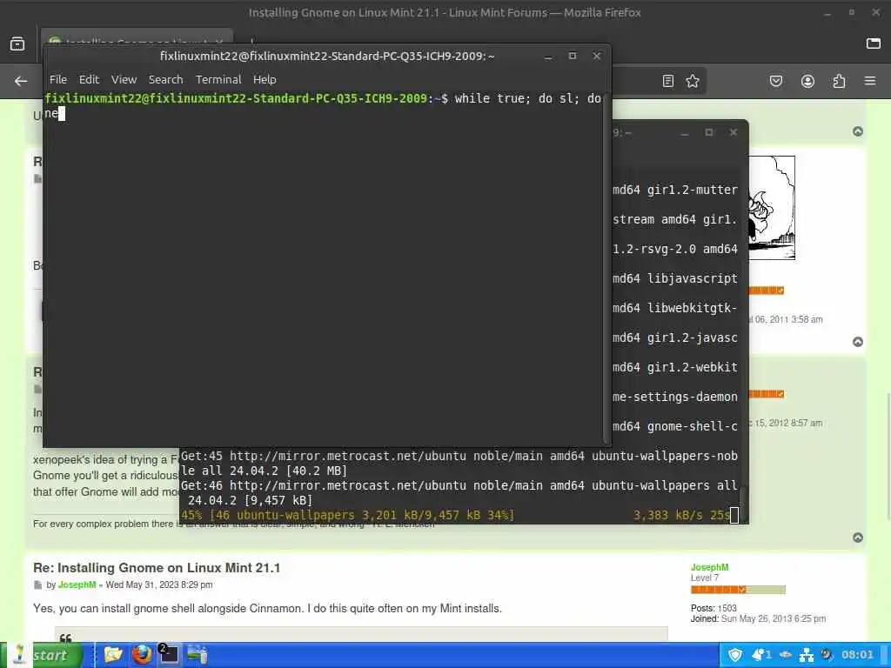Image resolution: width=891 pixels, height=668 pixels.
Task: Click 'Joined: Sun May 26, 2013' text
Action: pyautogui.click(x=758, y=618)
